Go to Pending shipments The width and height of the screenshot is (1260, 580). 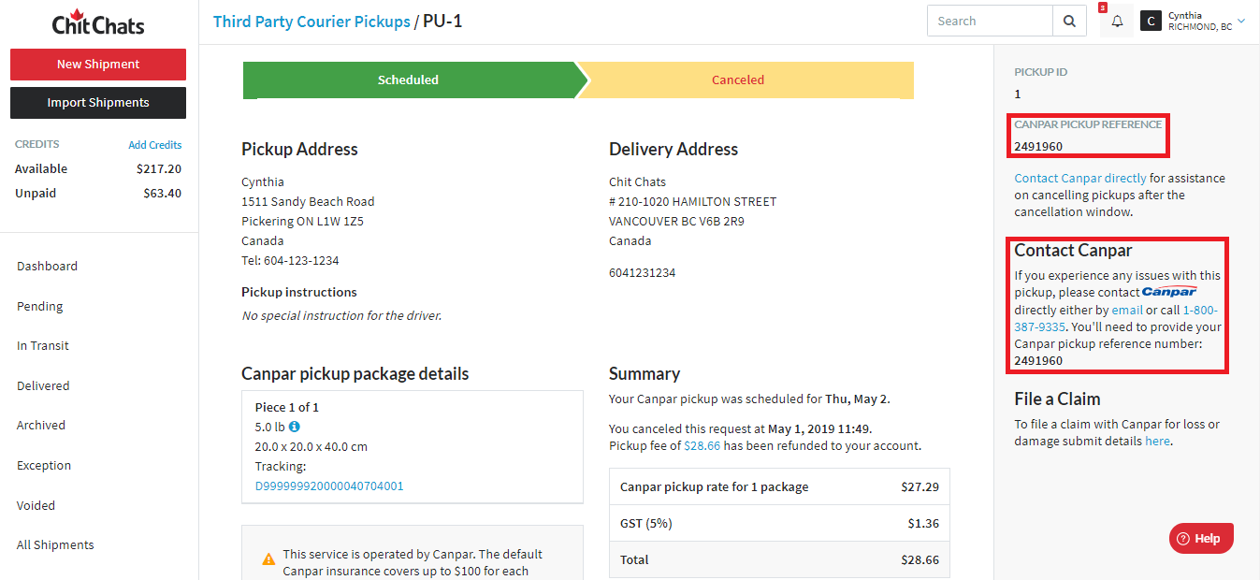pos(40,306)
